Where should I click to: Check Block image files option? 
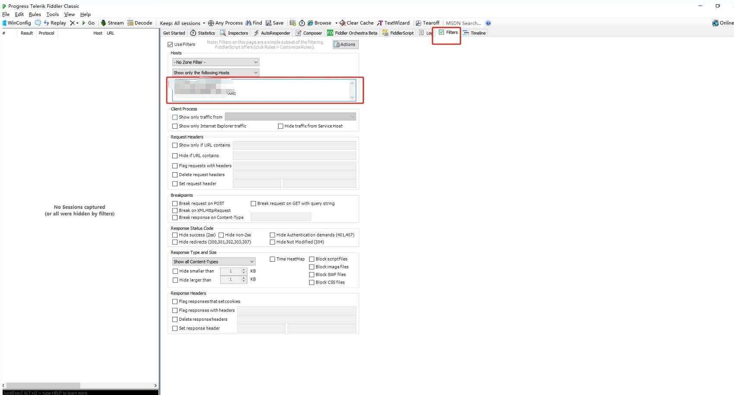(x=312, y=267)
